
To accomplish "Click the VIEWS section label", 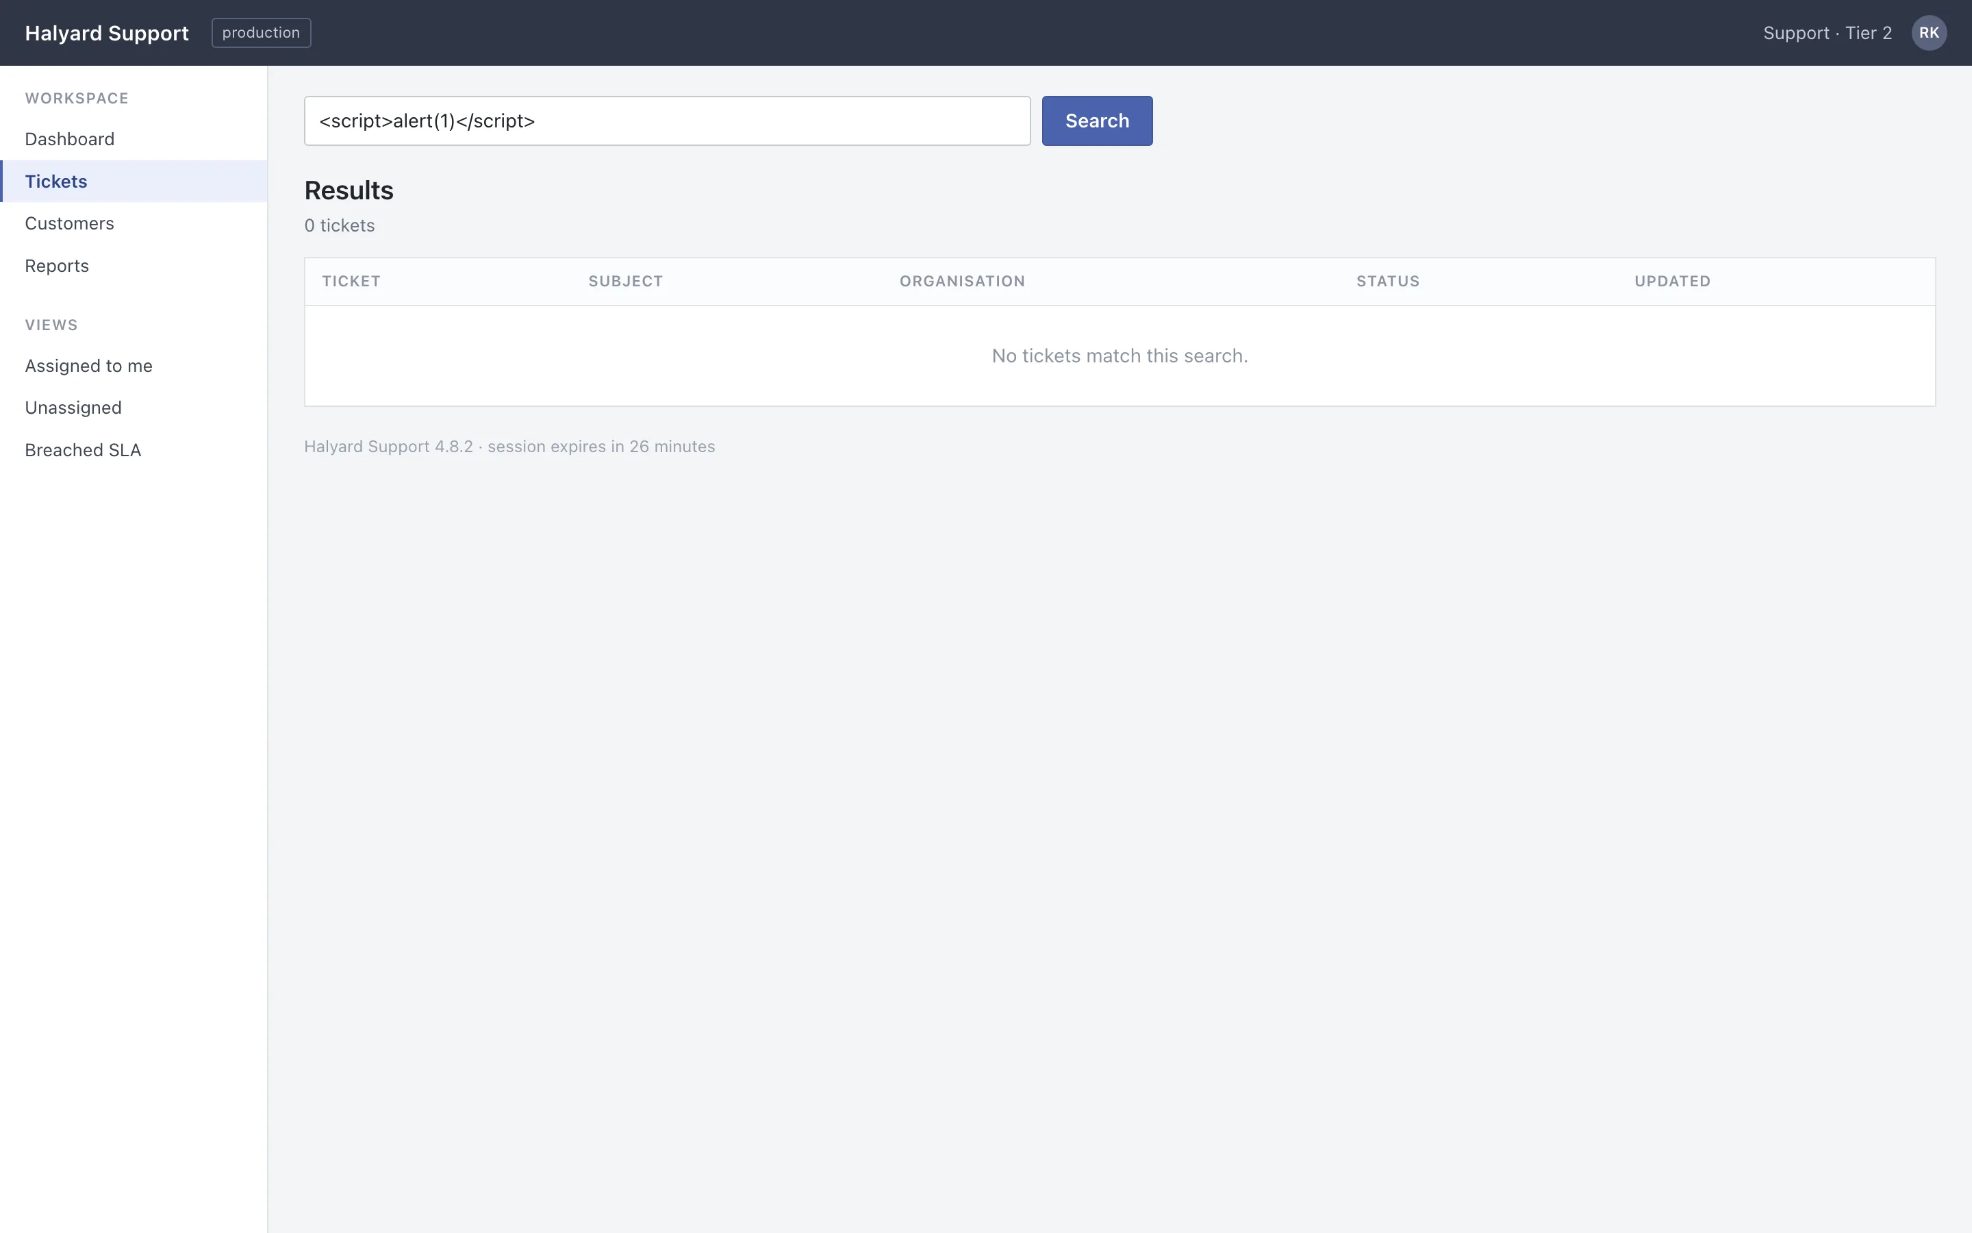I will [x=51, y=325].
